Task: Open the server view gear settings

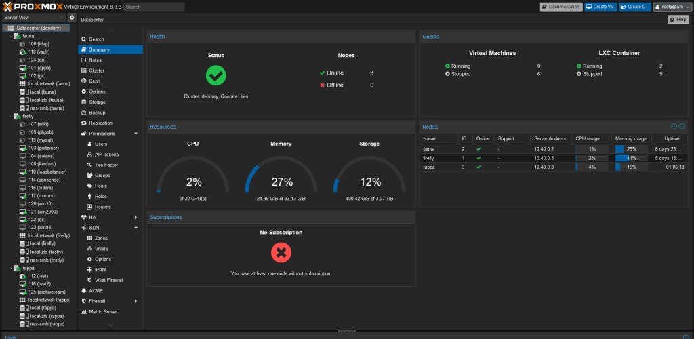Action: click(x=72, y=17)
